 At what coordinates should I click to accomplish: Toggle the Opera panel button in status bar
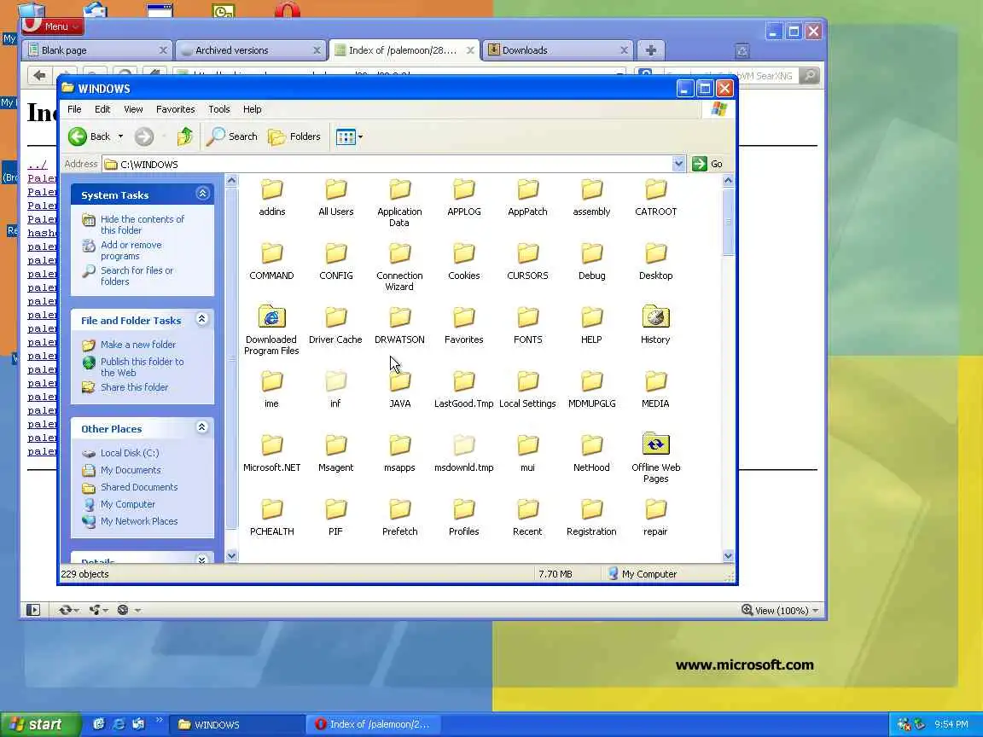tap(33, 610)
